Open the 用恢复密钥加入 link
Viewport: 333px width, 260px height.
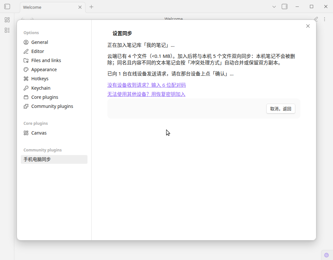click(146, 94)
